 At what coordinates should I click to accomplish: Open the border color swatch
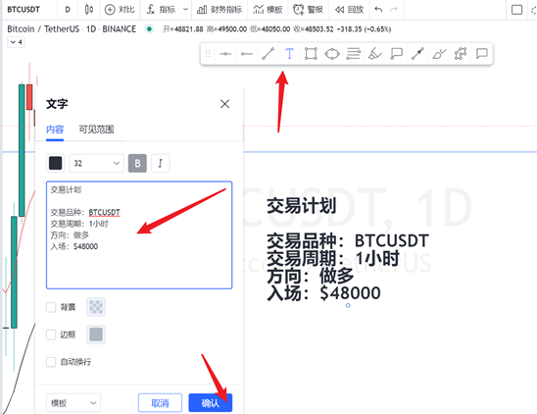coord(96,335)
